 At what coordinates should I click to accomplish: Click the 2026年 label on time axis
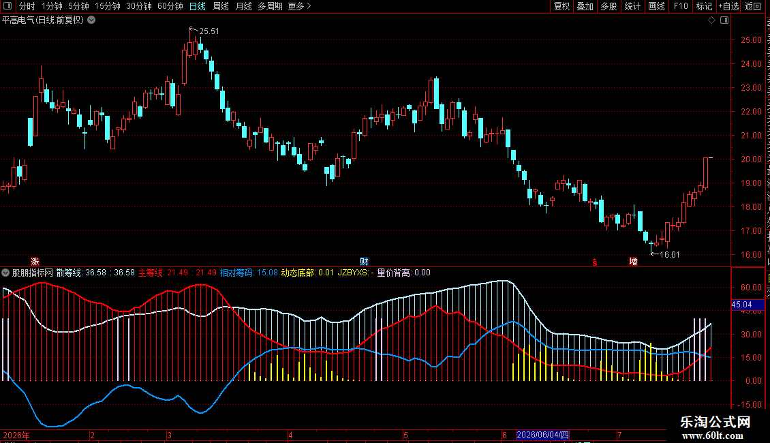(16, 435)
